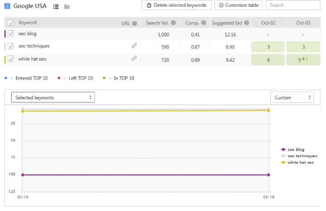Sort by the Comp. column header
The height and width of the screenshot is (211, 326).
192,23
